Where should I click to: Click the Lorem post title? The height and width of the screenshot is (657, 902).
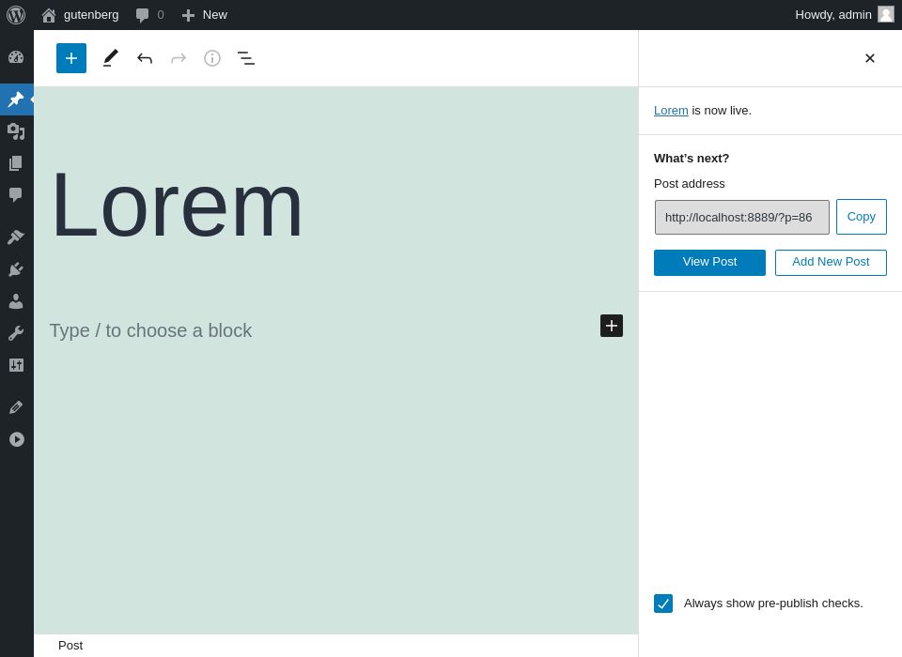pos(177,204)
